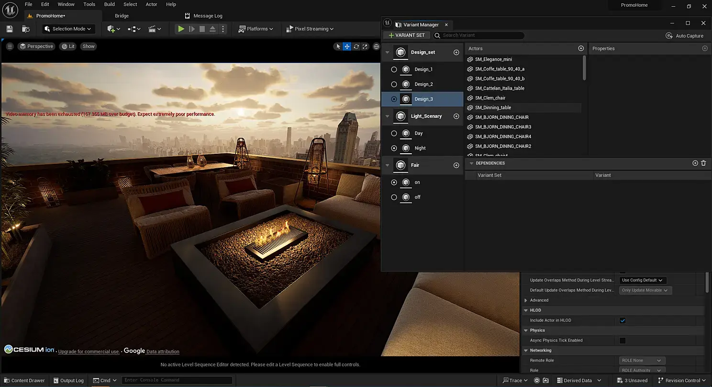Collapse the Light_Scenary variant set
Viewport: 712px width, 387px height.
[388, 116]
